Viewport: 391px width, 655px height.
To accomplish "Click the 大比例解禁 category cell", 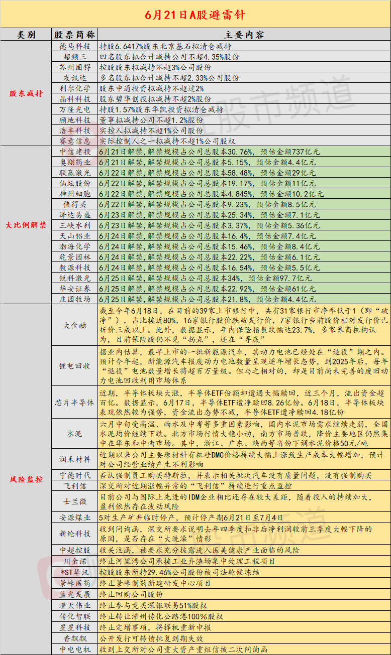I will point(26,225).
